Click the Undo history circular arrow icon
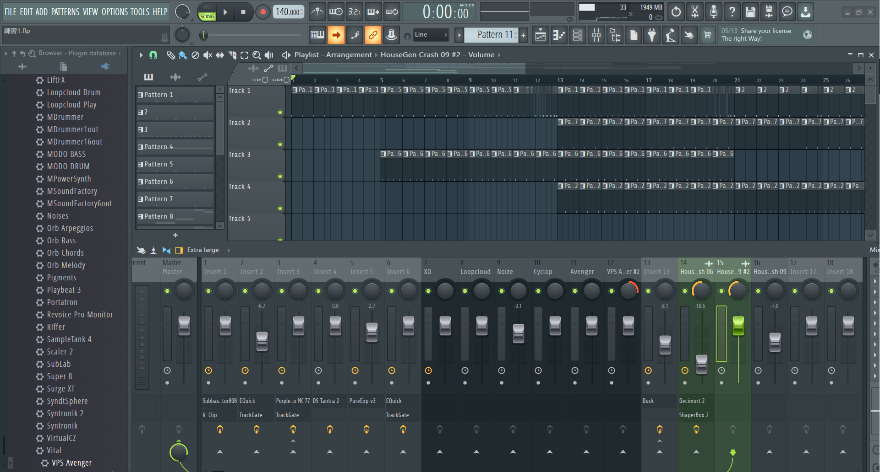 click(676, 12)
